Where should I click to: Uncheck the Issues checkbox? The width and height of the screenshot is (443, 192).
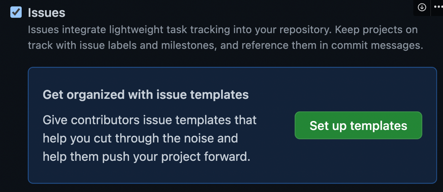tap(16, 12)
